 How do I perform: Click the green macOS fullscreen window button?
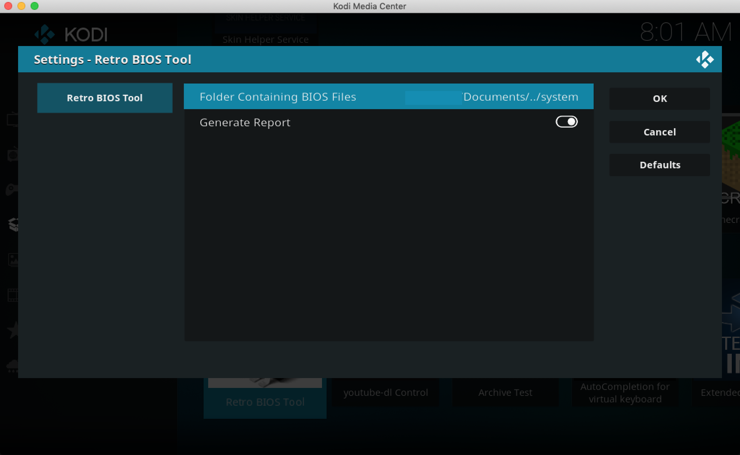click(35, 6)
